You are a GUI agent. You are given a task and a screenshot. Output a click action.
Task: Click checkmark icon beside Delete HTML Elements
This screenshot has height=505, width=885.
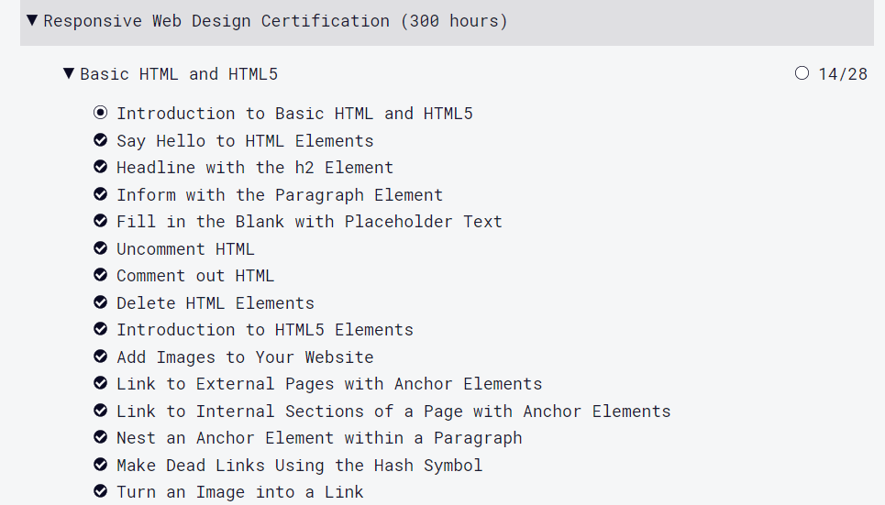pyautogui.click(x=101, y=302)
